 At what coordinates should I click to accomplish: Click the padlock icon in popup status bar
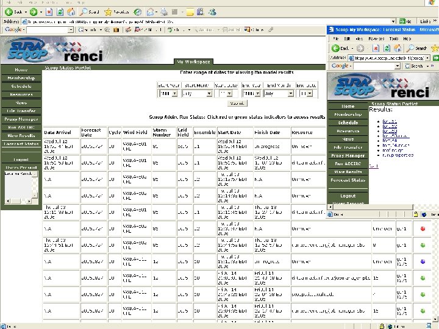coord(416,214)
